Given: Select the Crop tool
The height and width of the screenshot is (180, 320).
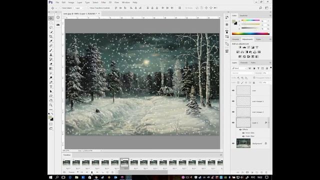Looking at the screenshot, I should 51,36.
